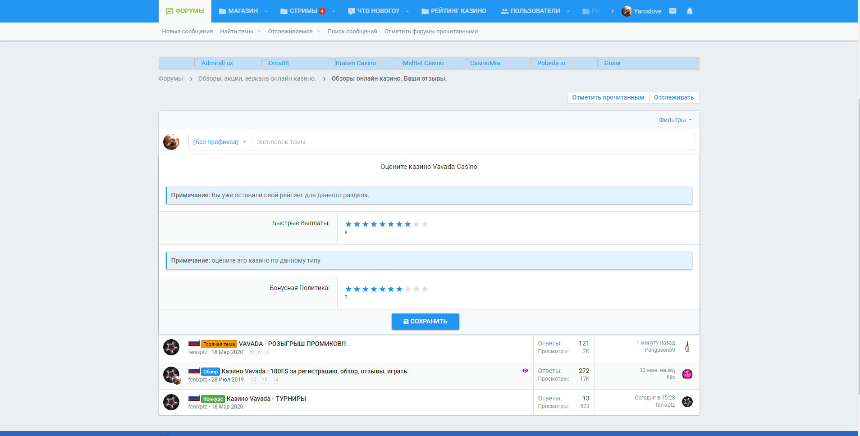Click your avatar beside the topic title field
Image resolution: width=860 pixels, height=436 pixels.
(171, 142)
